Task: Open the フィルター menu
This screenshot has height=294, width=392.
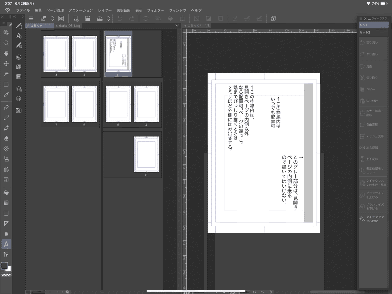Action: (x=155, y=10)
